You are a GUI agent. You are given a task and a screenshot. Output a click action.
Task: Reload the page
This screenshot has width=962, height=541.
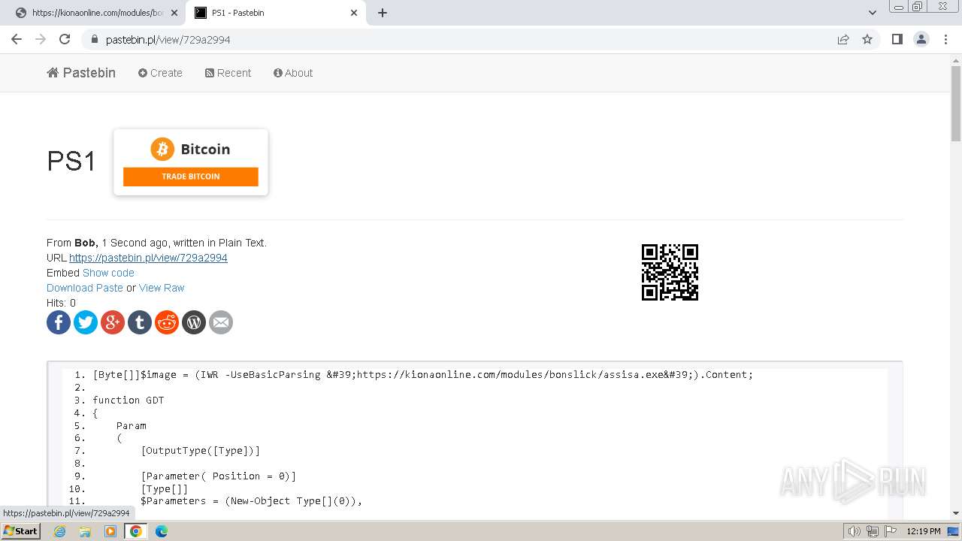click(x=65, y=39)
